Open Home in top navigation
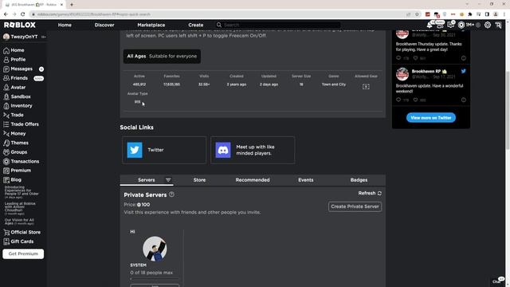 (65, 25)
